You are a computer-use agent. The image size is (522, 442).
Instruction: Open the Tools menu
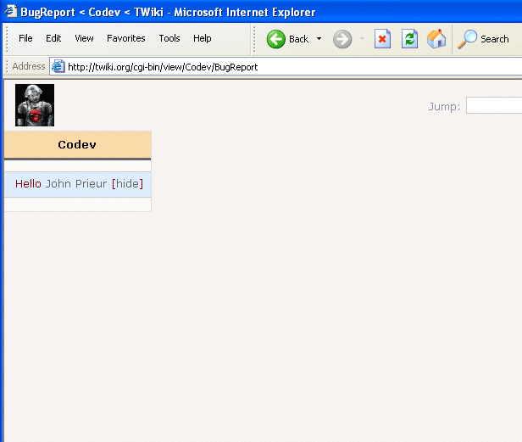pyautogui.click(x=169, y=38)
